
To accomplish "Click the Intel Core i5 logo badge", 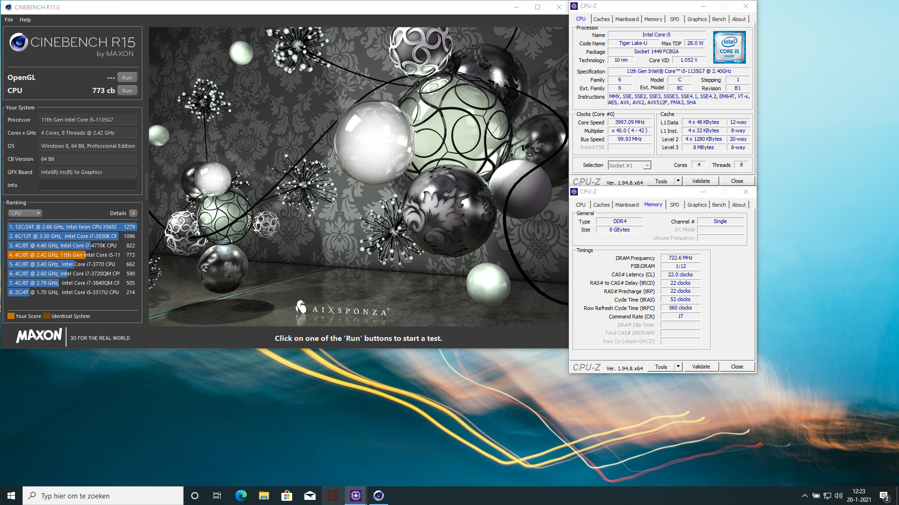I will coord(730,47).
